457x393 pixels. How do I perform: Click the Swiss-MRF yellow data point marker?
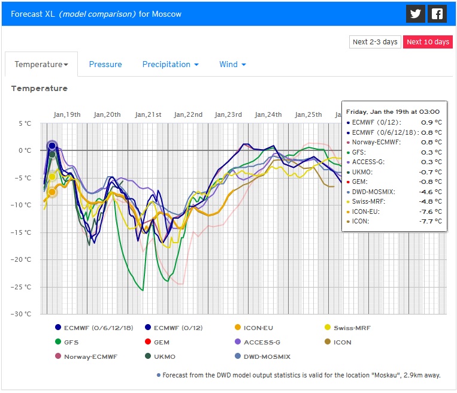click(52, 176)
